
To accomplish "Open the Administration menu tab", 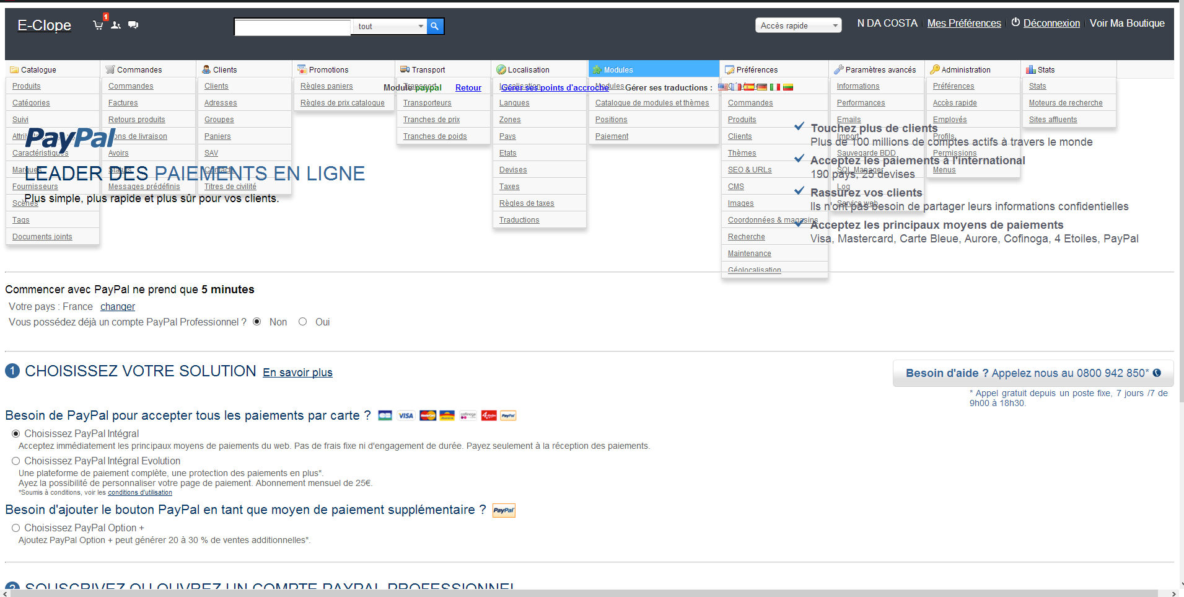I will 973,69.
